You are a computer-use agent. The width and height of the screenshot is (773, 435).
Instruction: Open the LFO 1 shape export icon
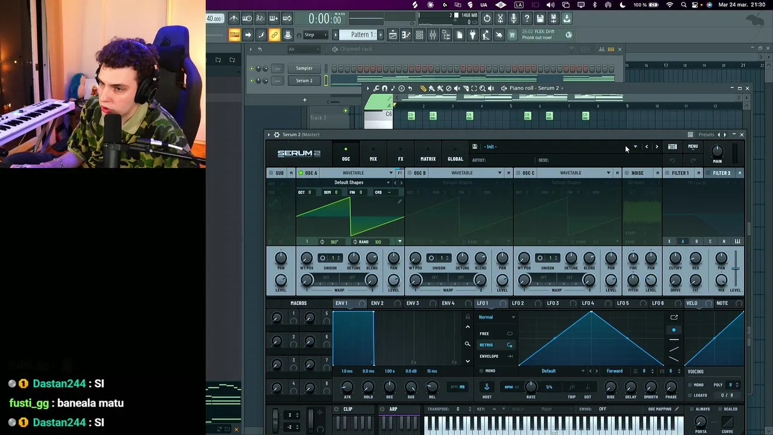(x=674, y=317)
